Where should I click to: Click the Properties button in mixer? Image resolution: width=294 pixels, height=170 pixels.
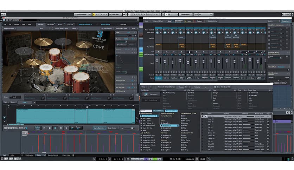(x=286, y=21)
